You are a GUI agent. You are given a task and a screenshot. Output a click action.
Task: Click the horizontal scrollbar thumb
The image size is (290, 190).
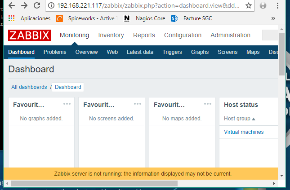[x=94, y=183]
